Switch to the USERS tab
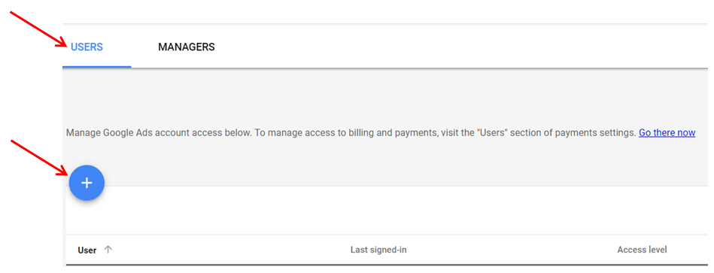 (x=87, y=47)
